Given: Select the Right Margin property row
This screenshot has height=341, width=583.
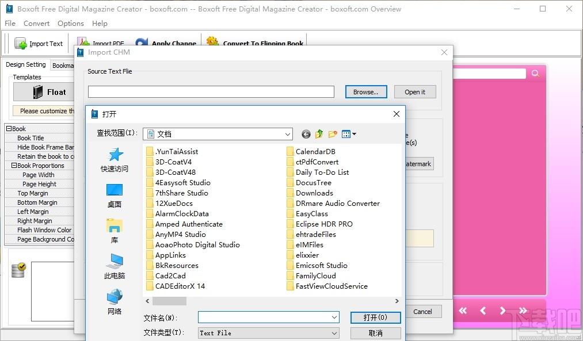Looking at the screenshot, I should [39, 221].
